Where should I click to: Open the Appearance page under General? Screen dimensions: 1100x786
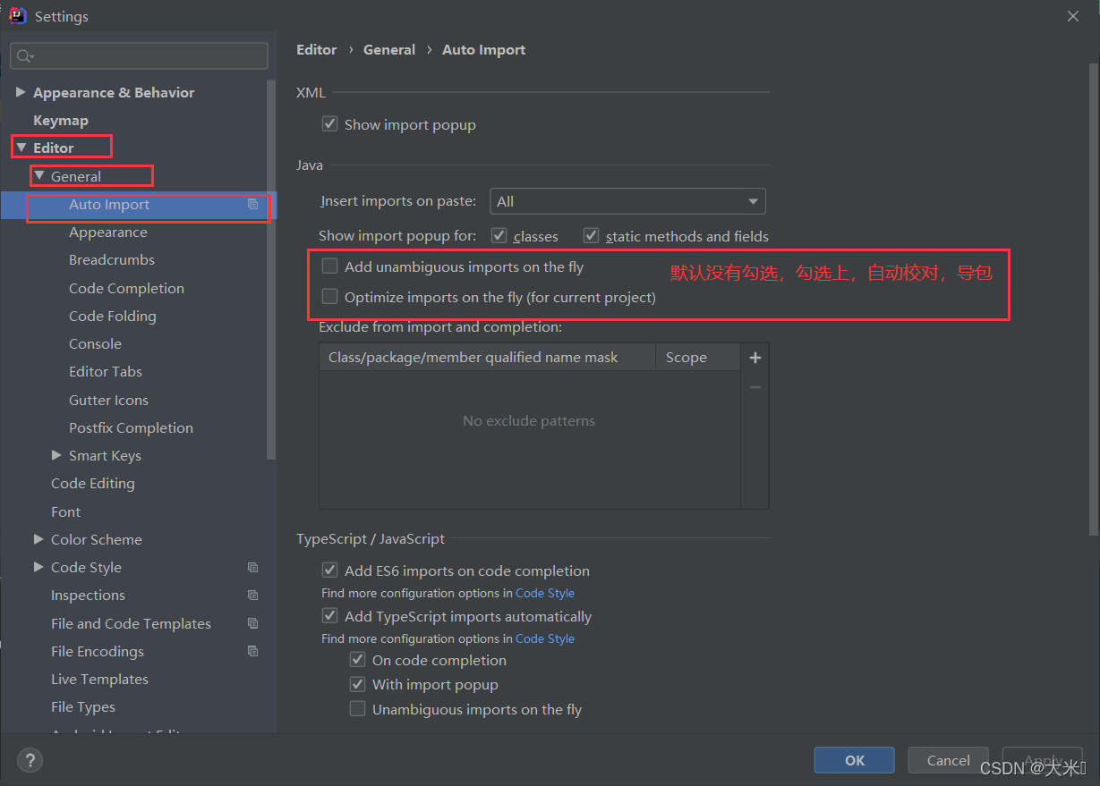point(108,232)
